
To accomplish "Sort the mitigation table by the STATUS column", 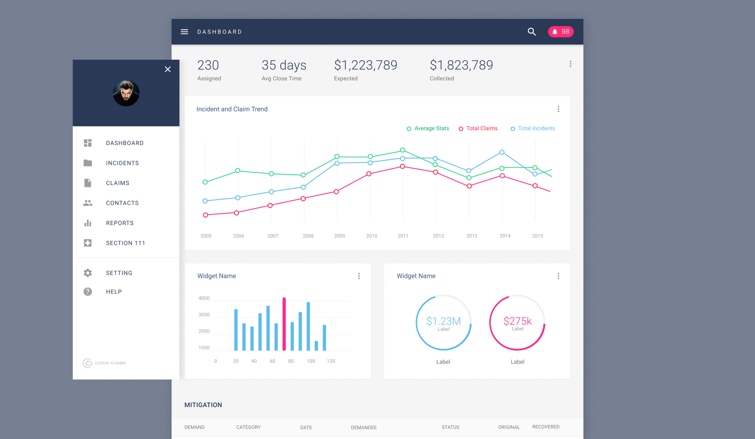I will pos(450,427).
